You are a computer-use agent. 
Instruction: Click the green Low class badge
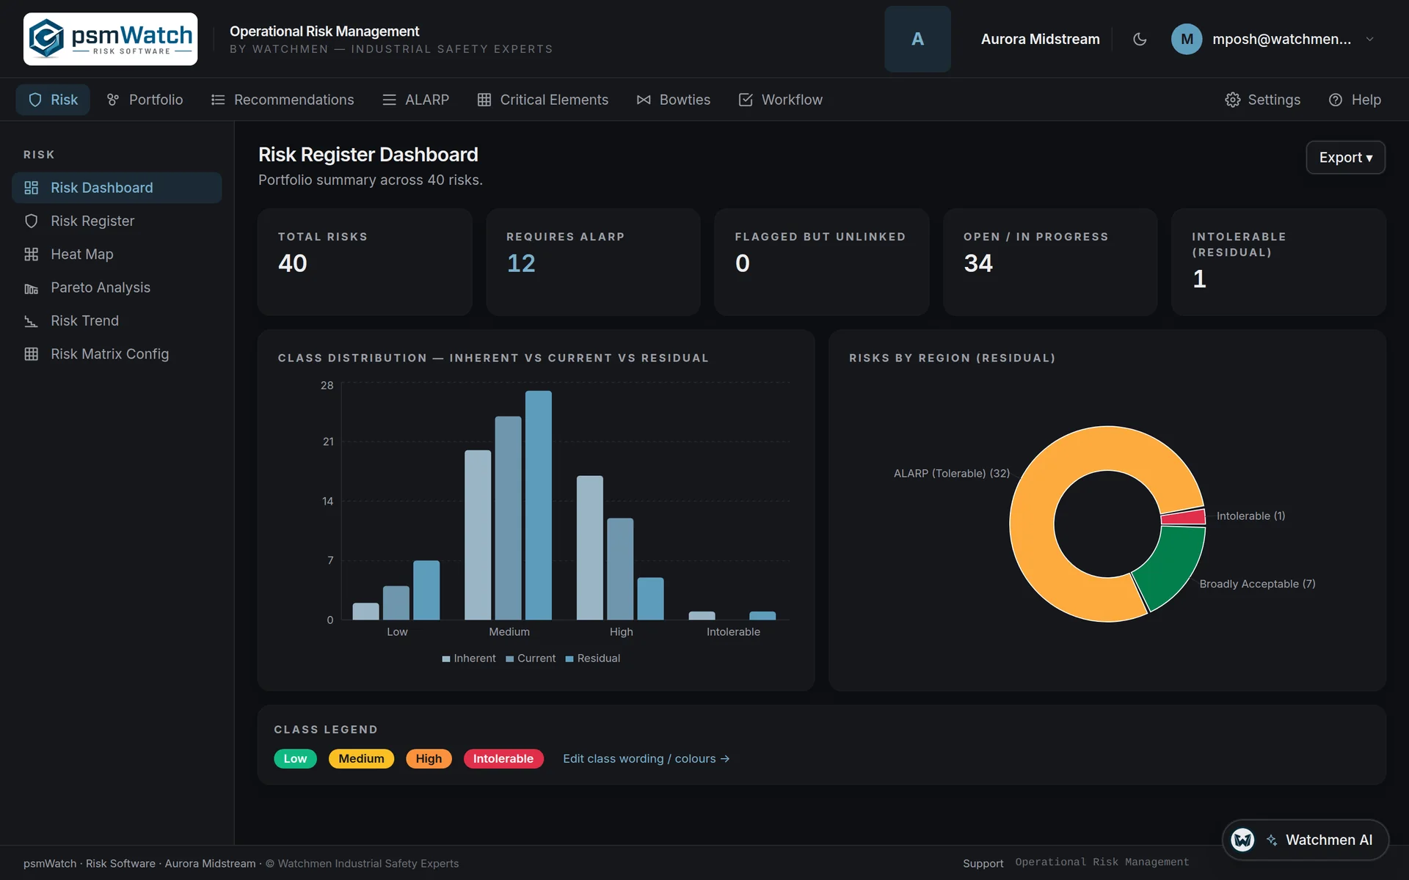pos(295,758)
